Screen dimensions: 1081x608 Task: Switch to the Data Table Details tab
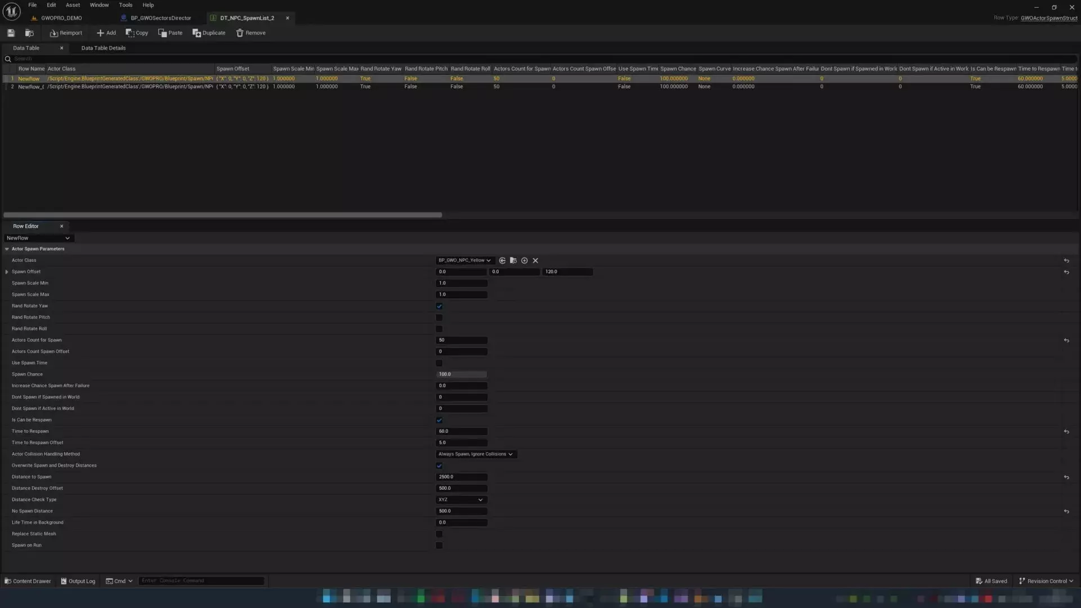point(103,48)
